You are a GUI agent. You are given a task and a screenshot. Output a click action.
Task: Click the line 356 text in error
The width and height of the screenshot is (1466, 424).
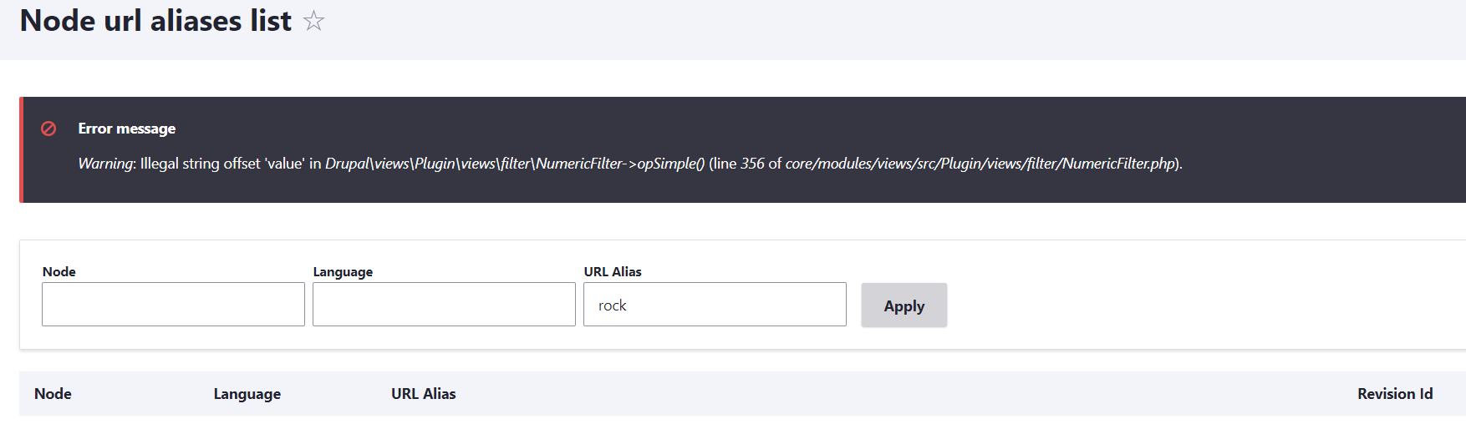[x=739, y=164]
